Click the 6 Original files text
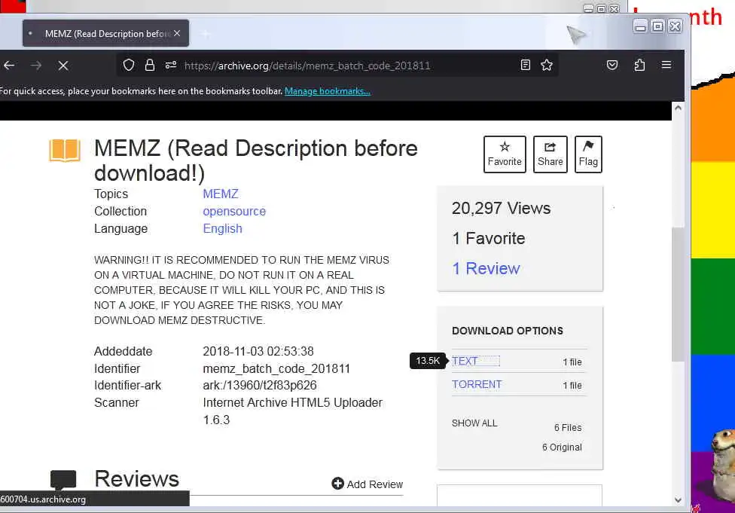735x513 pixels. click(x=562, y=447)
